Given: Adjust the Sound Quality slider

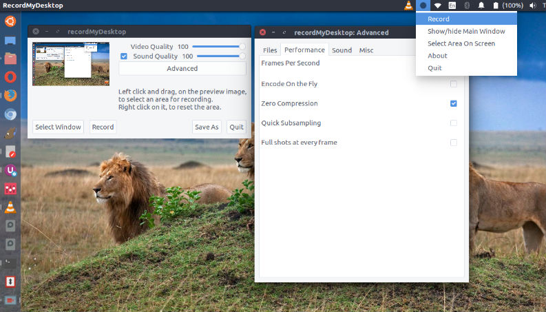Looking at the screenshot, I should (x=221, y=56).
